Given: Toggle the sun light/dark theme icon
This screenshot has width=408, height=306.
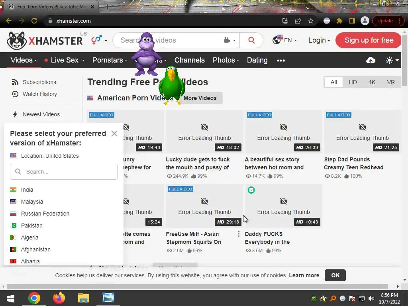Looking at the screenshot, I should tap(392, 61).
